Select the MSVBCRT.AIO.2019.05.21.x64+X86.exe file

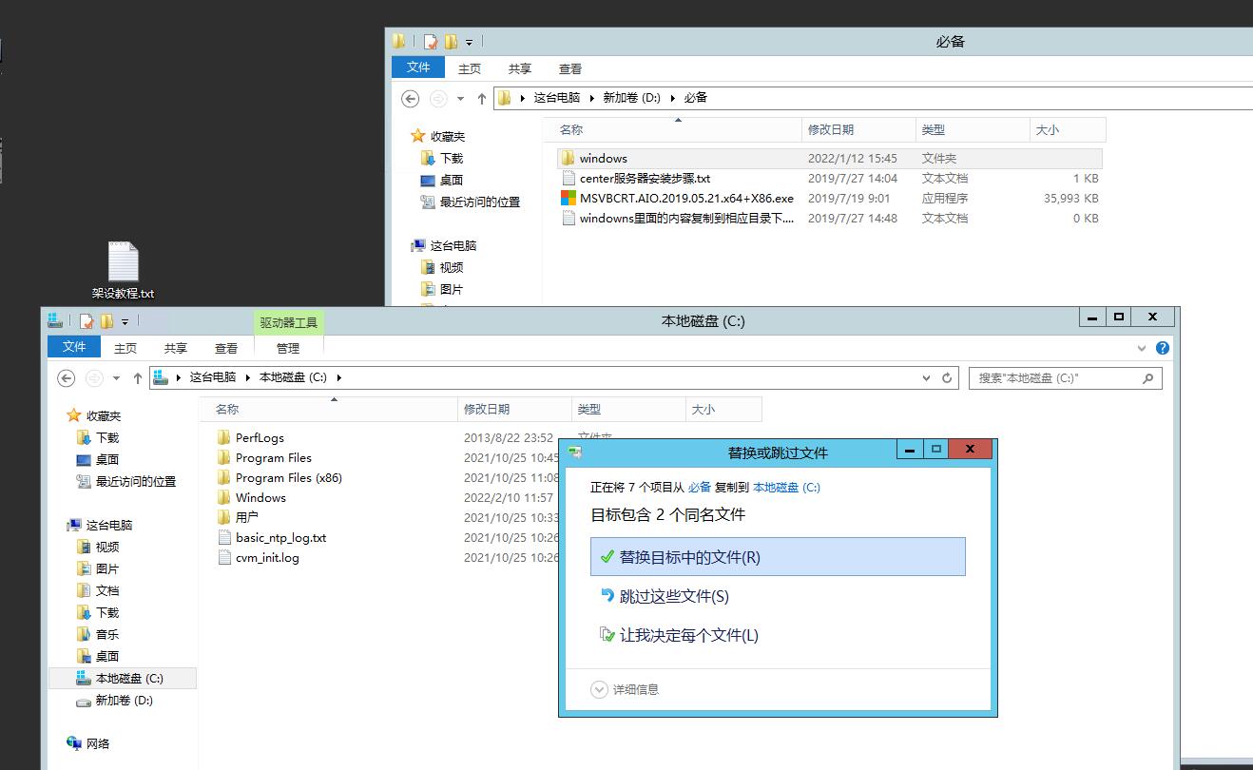(685, 199)
